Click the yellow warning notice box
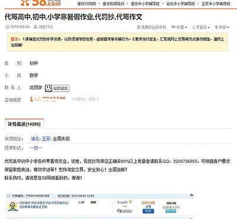 click(118, 42)
